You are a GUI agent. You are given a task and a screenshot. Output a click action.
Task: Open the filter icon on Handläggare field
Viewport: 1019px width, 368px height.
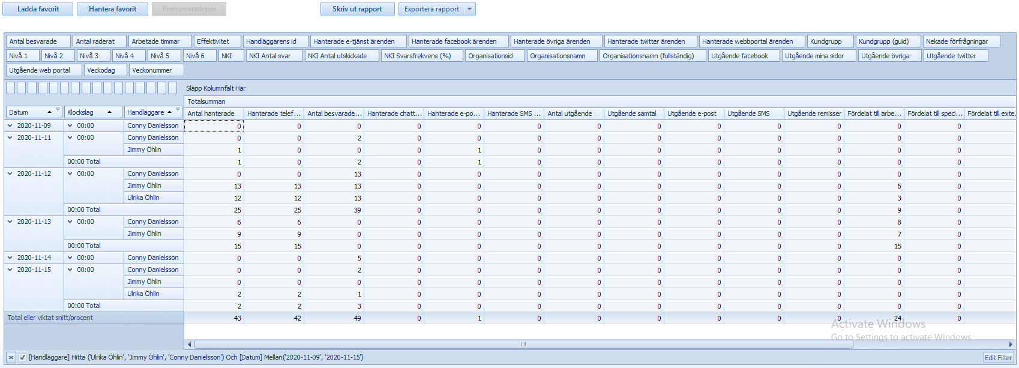coord(178,110)
